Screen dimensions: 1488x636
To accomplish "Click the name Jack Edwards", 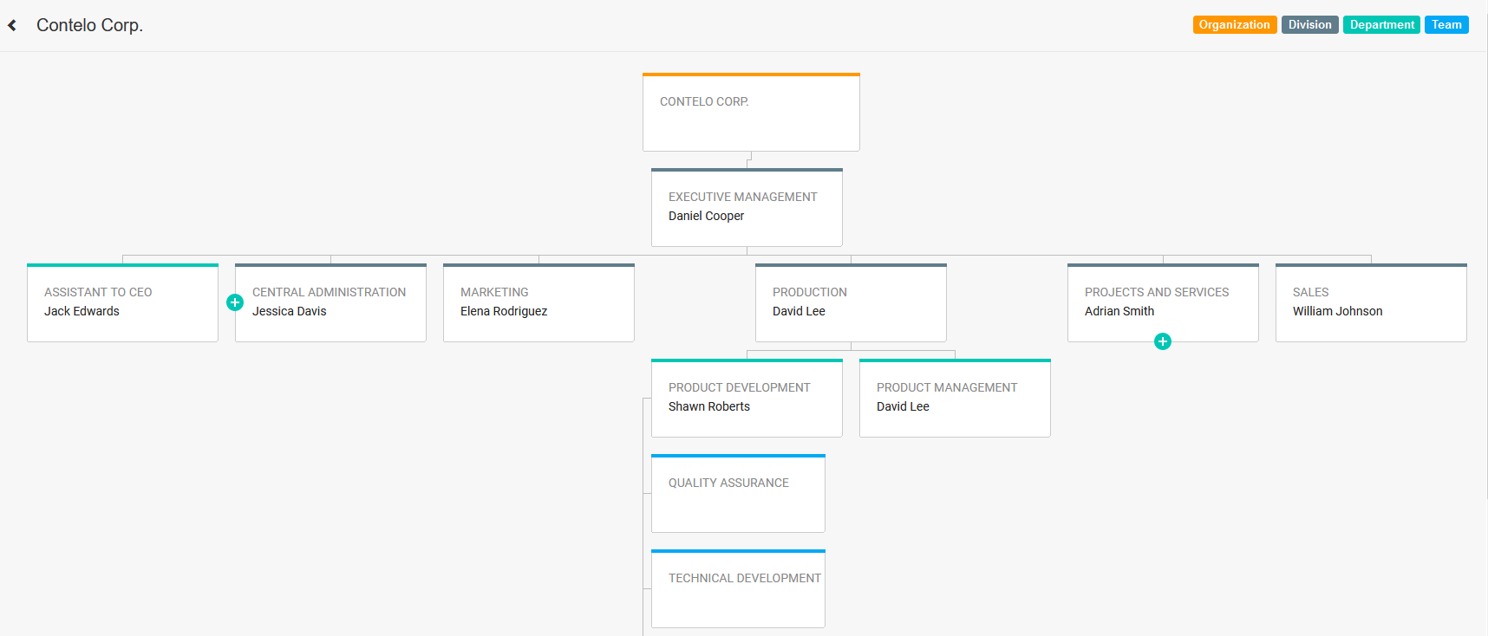I will (x=82, y=311).
